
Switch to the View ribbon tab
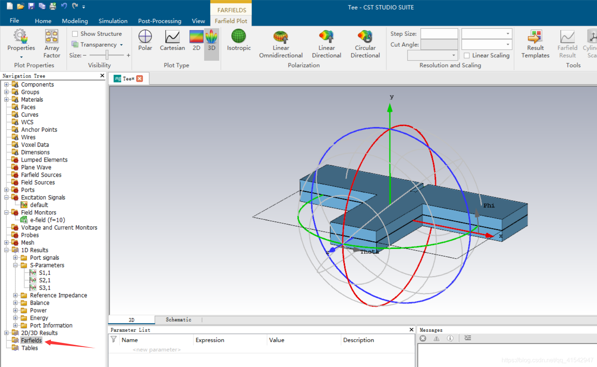click(198, 21)
